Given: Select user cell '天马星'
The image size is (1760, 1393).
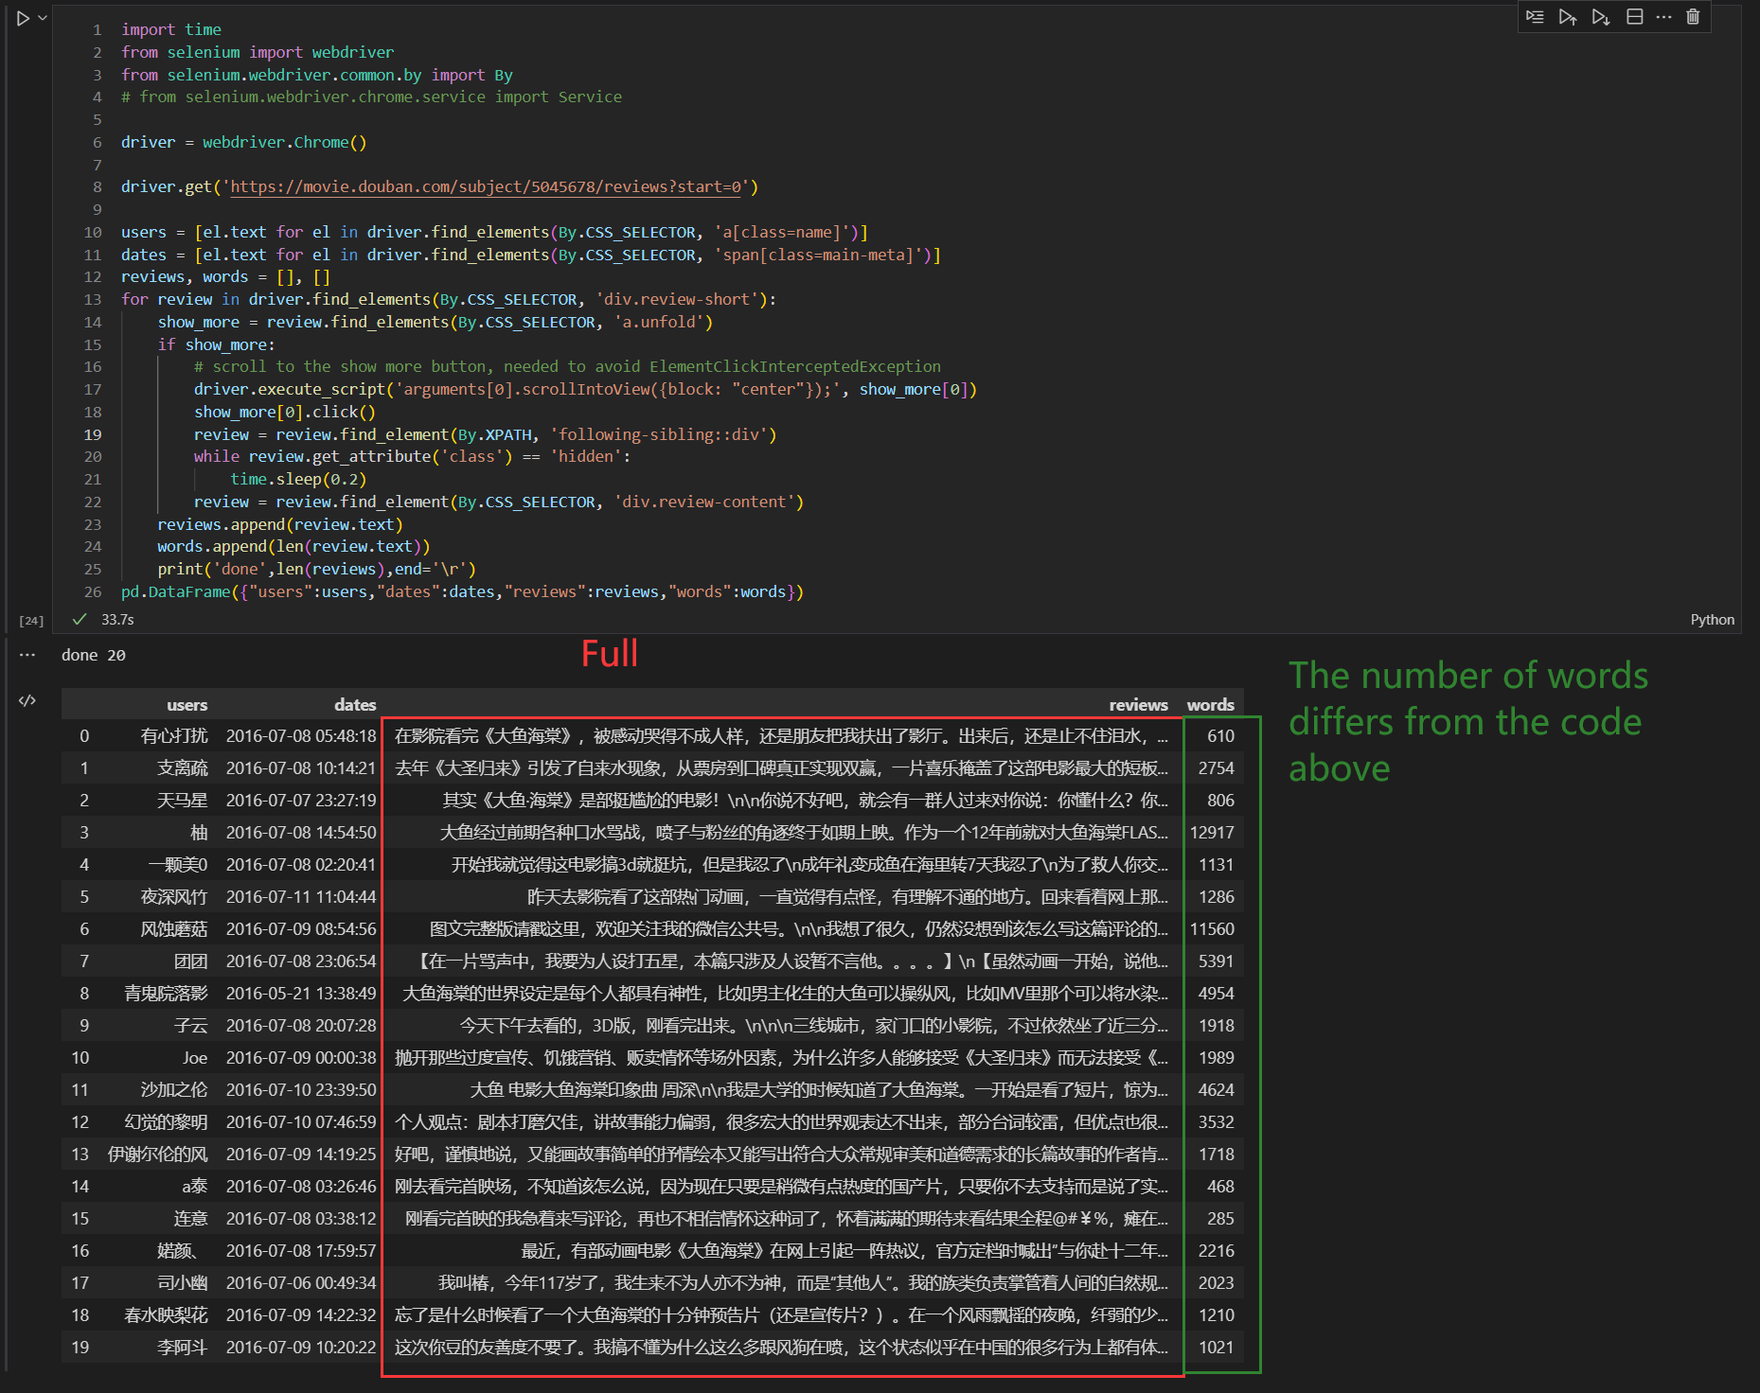Looking at the screenshot, I should tap(182, 801).
